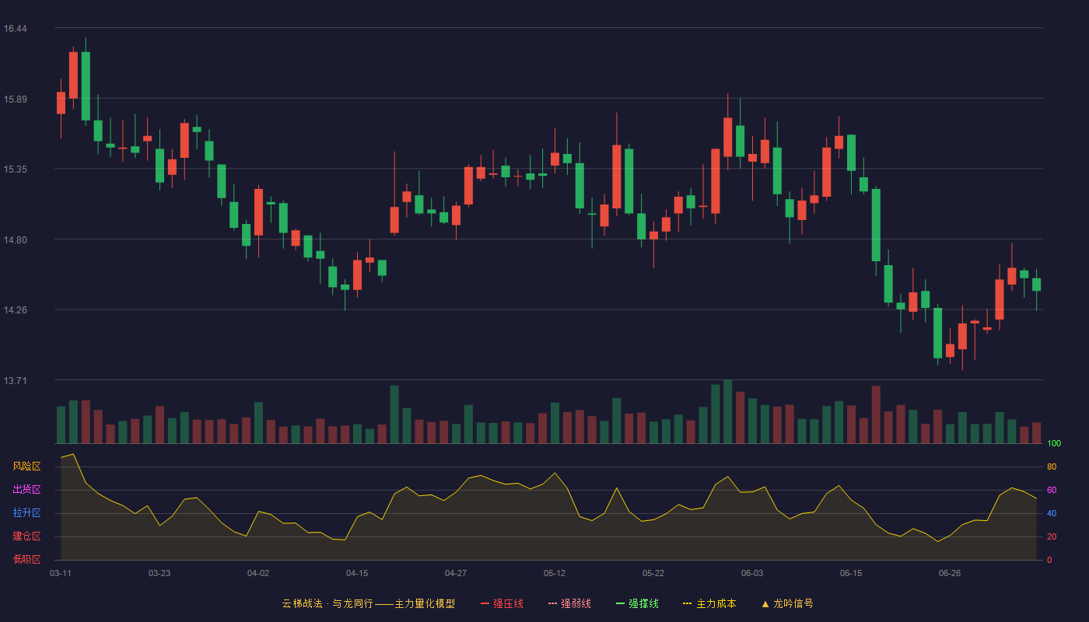Screen dimensions: 1089x622
Task: Click the 06-15 date label
Action: (x=851, y=573)
